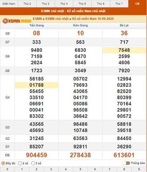The image size is (147, 172).
Task: Open Xổ số miền Nam 15-09-2024 link
Action: [93, 19]
